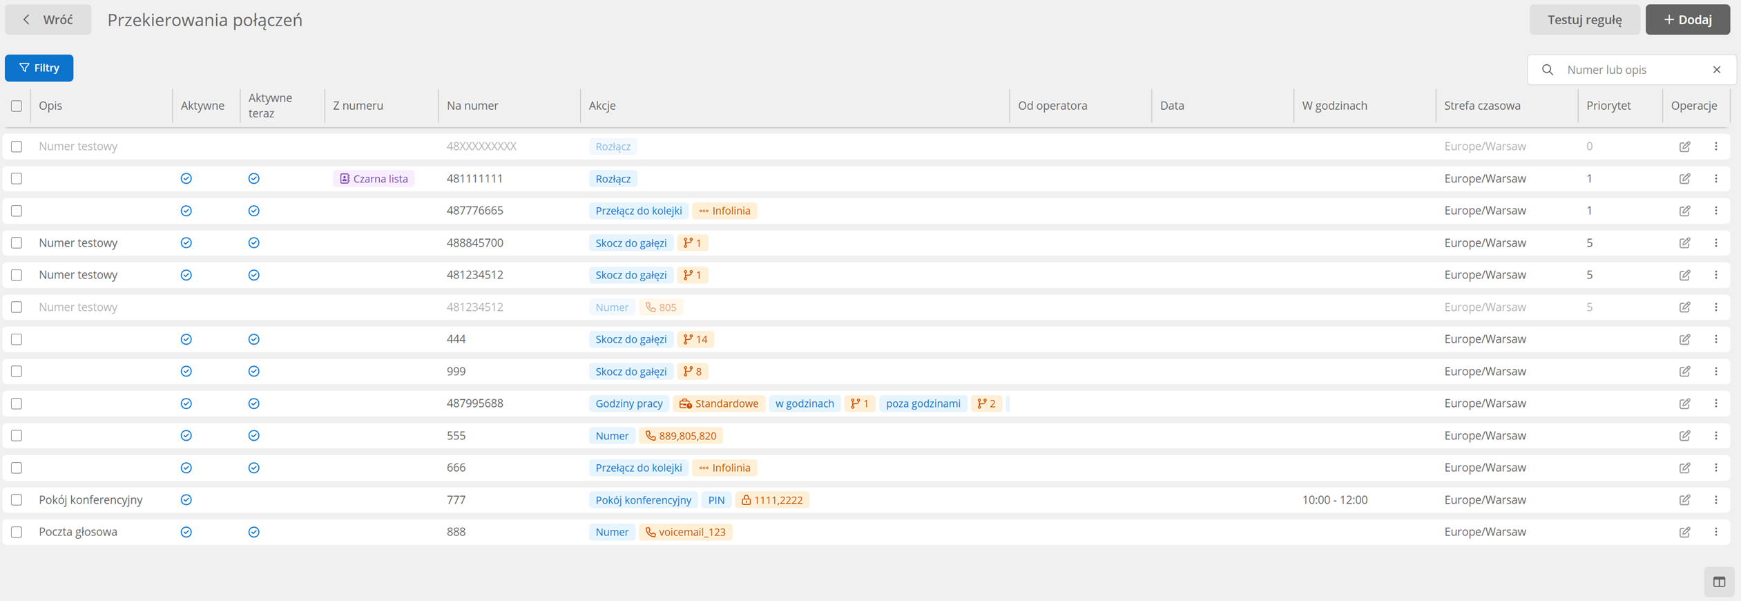Add a new rule with Dodaj
This screenshot has width=1741, height=601.
coord(1687,19)
